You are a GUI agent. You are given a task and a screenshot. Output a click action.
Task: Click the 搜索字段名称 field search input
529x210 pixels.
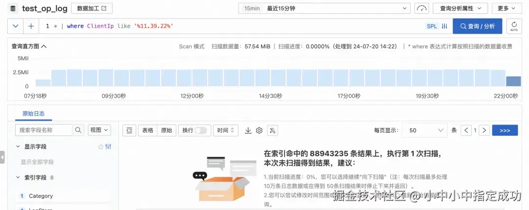tap(44, 130)
